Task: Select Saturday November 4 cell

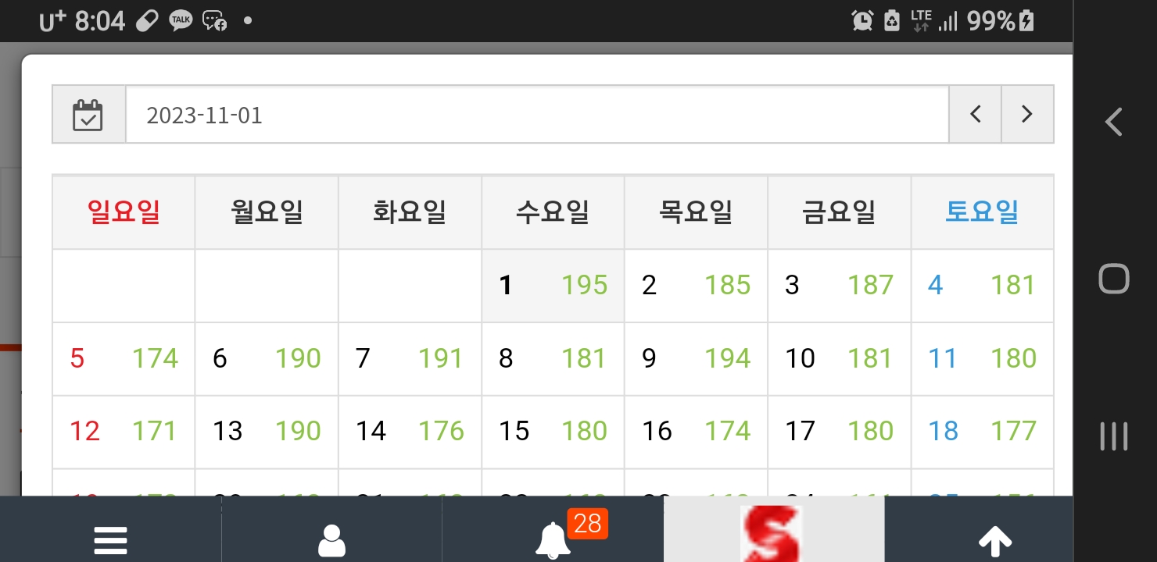Action: (982, 286)
